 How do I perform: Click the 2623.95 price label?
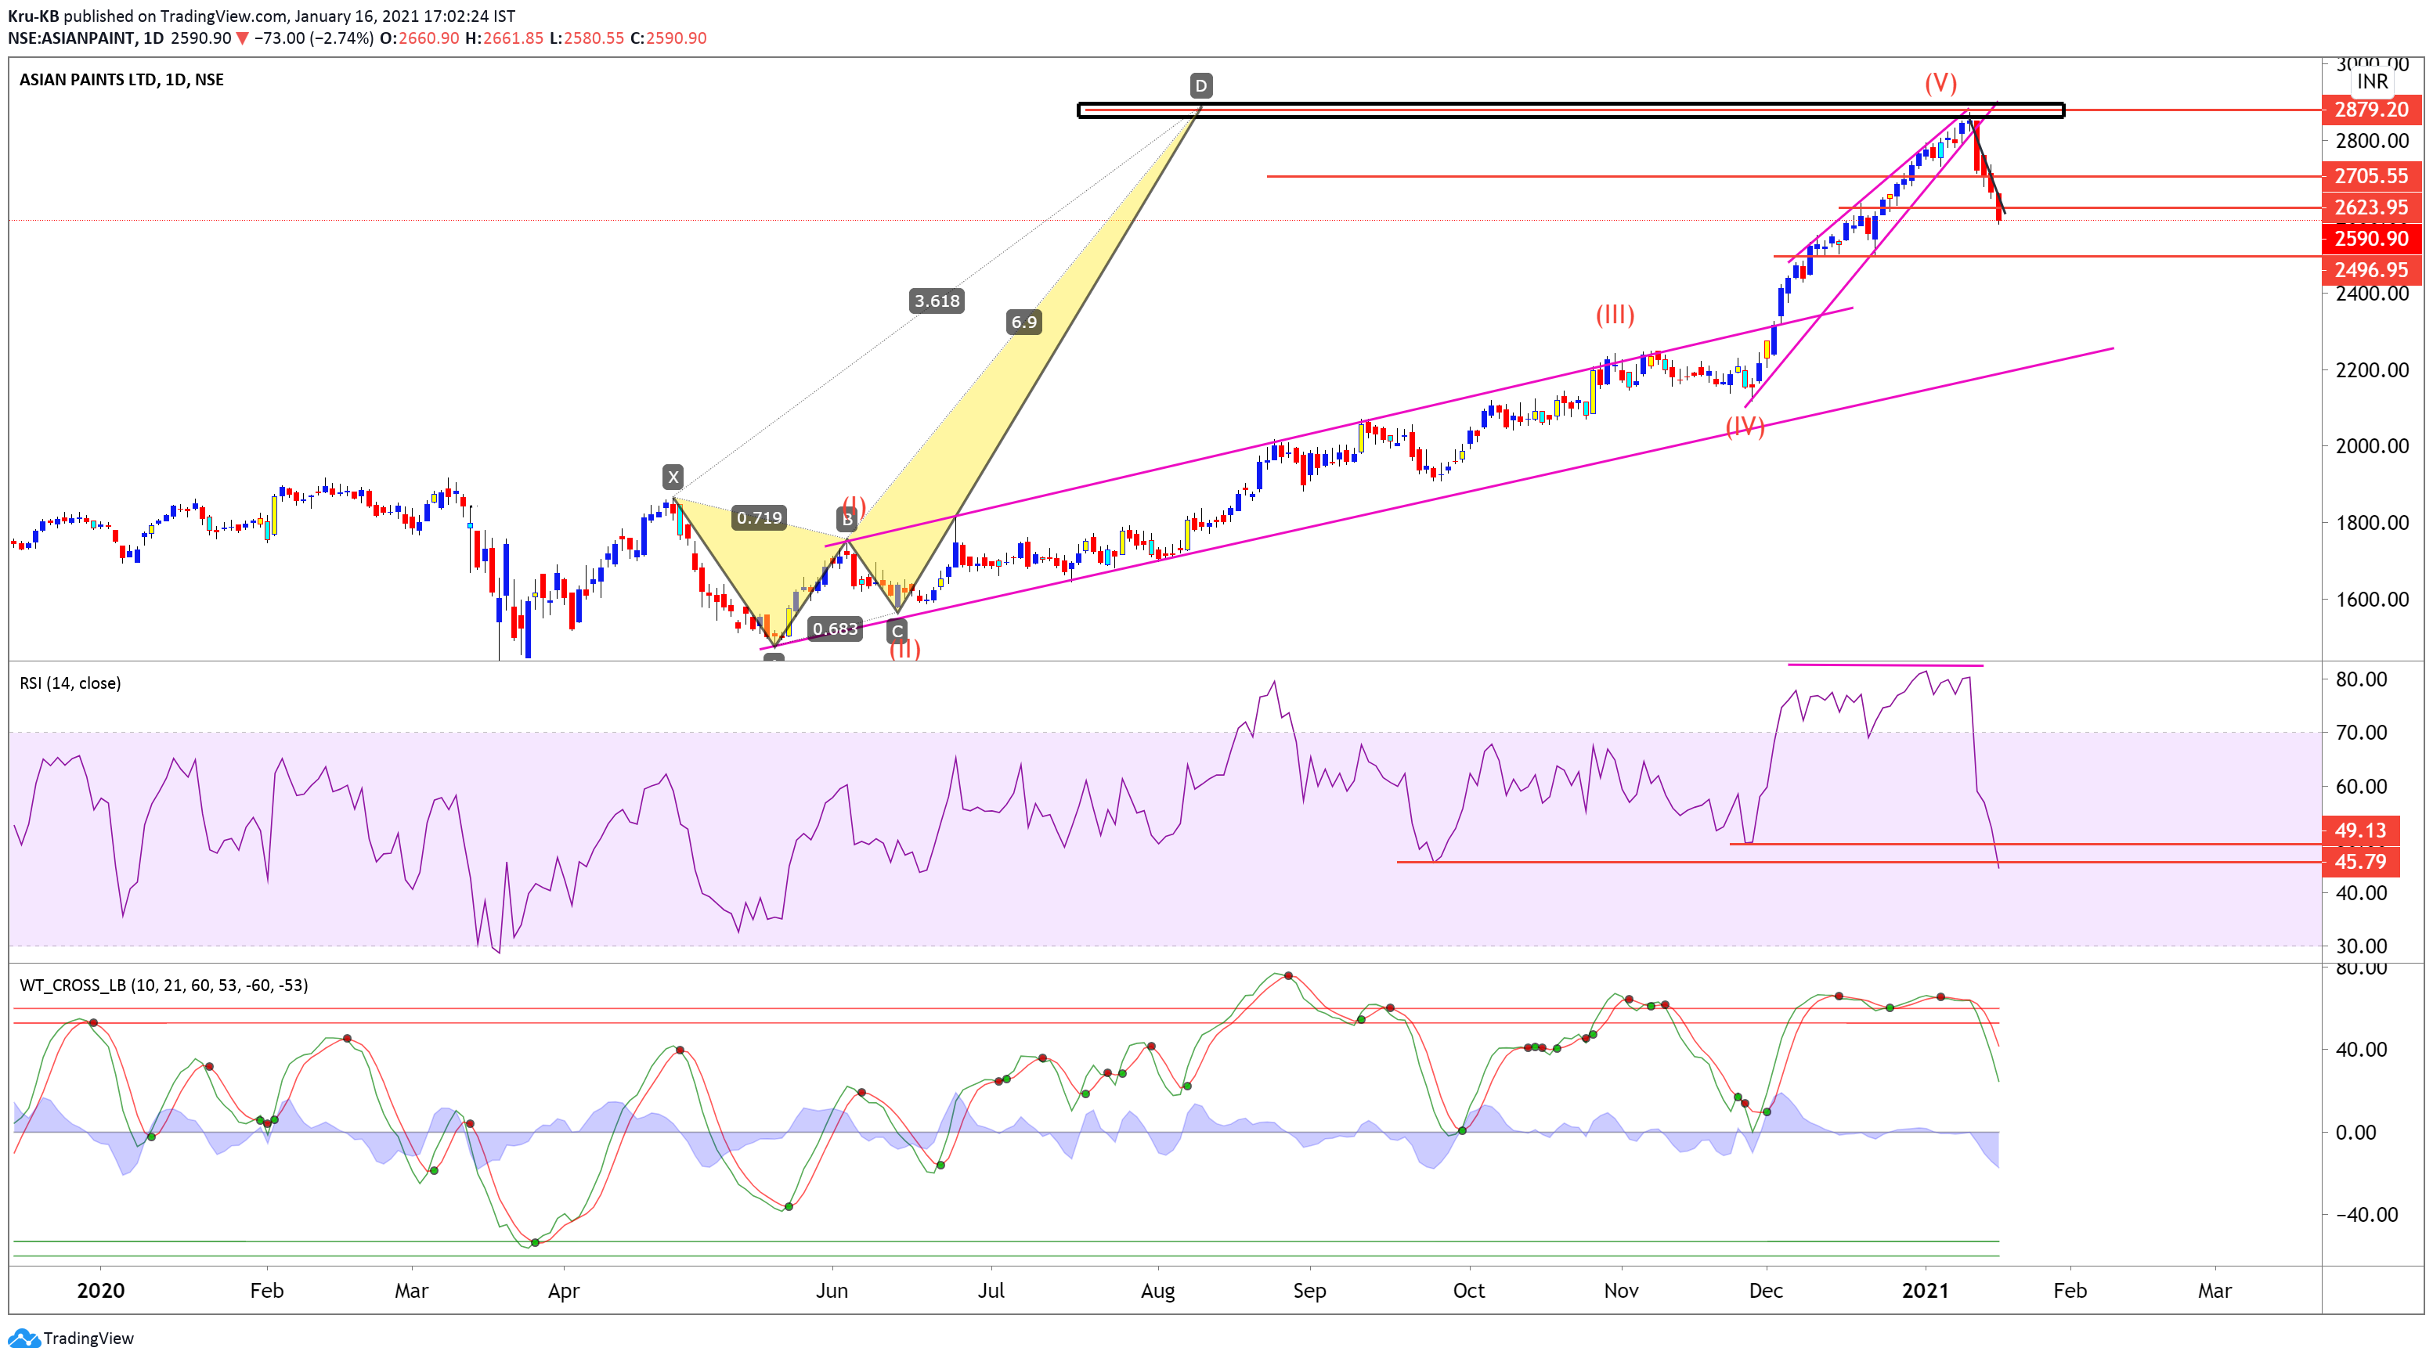click(x=2370, y=207)
